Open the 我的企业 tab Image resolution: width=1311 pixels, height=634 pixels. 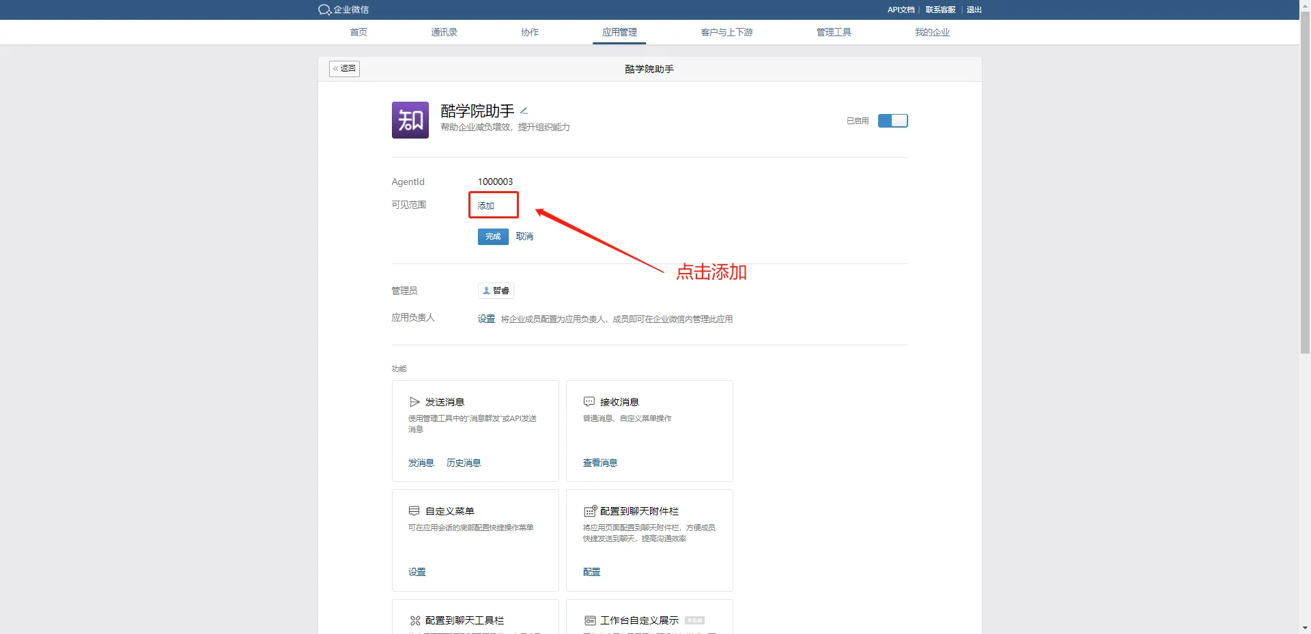932,32
